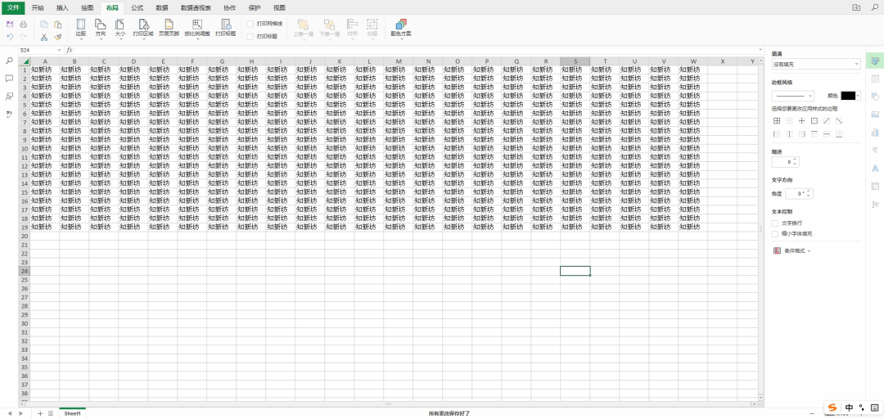Switch to the 视图 view tab
Screen dimensions: 884x419
tap(279, 8)
